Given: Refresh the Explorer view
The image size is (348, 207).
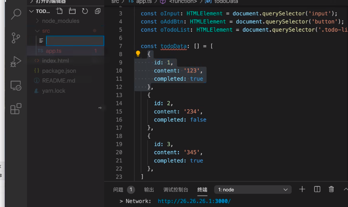Looking at the screenshot, I should tap(85, 10).
